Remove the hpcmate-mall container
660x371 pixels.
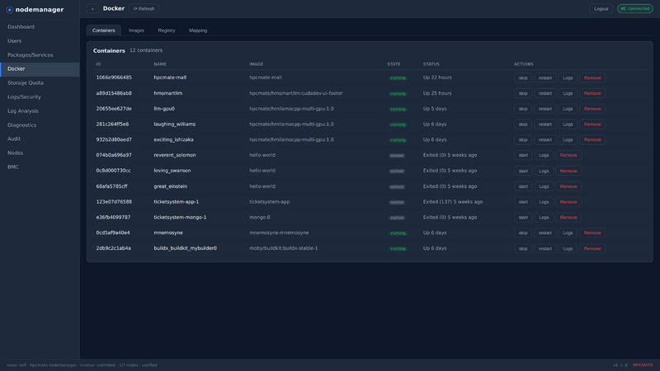coord(592,77)
